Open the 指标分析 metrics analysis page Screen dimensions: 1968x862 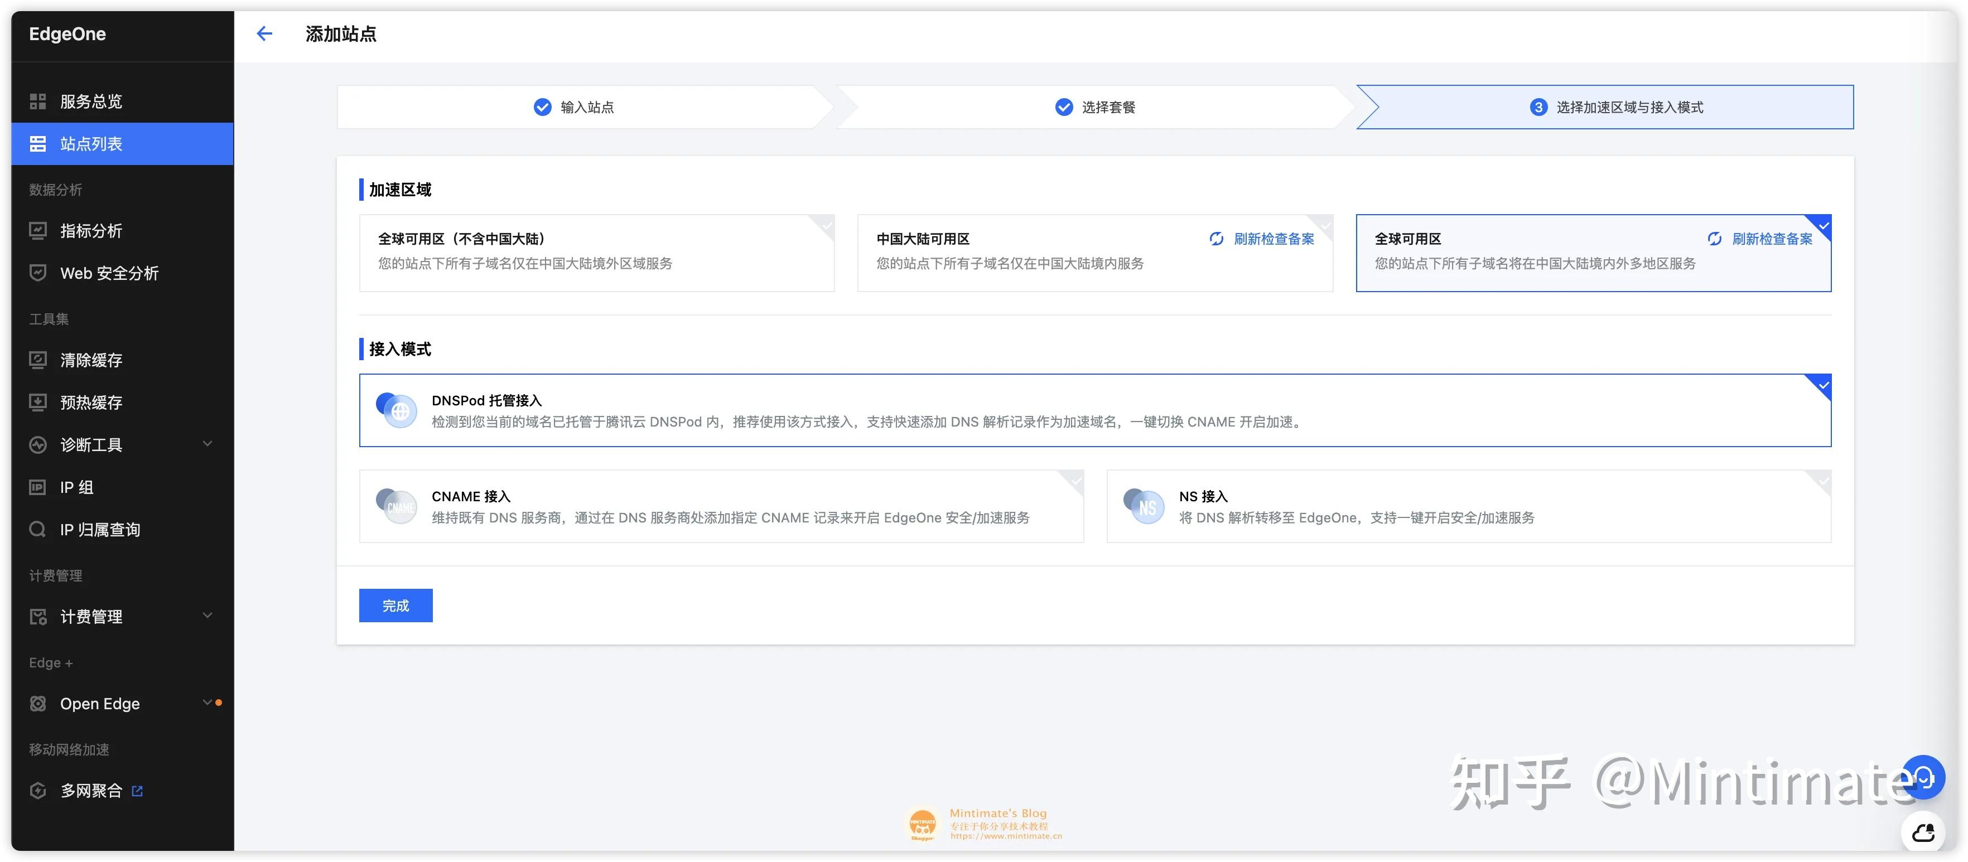click(x=93, y=231)
